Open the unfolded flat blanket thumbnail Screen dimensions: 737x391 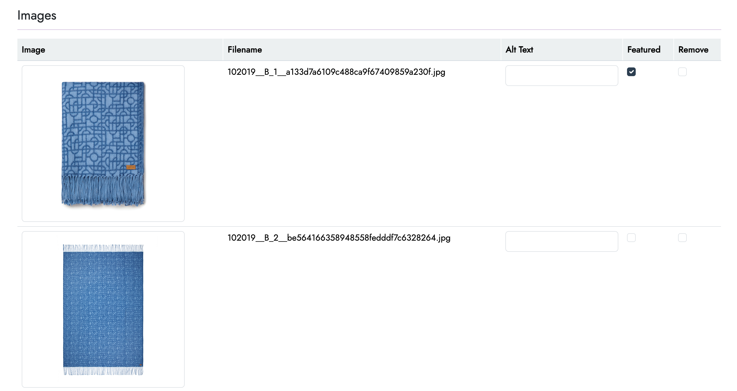(x=103, y=309)
